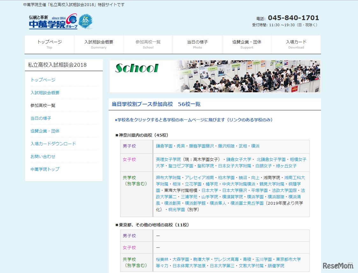
Task: Open 平塚学園 school link
Action: pyautogui.click(x=259, y=190)
